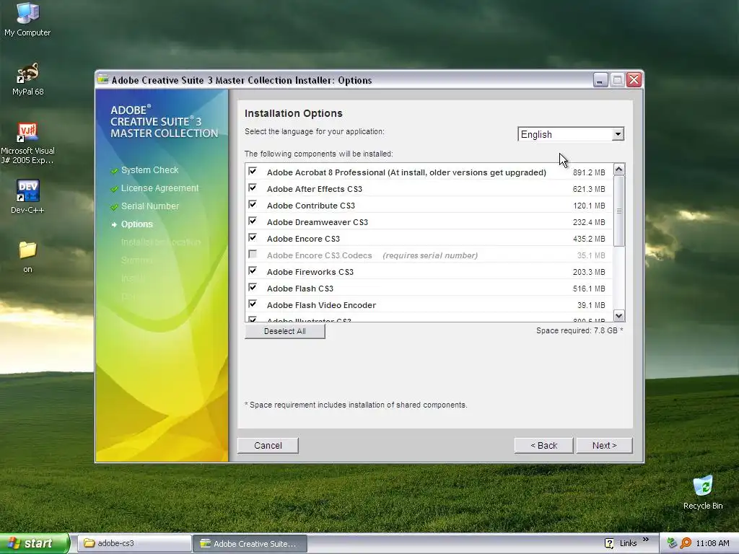Toggle Adobe Contribute CS3 checkbox
This screenshot has width=739, height=554.
click(253, 204)
